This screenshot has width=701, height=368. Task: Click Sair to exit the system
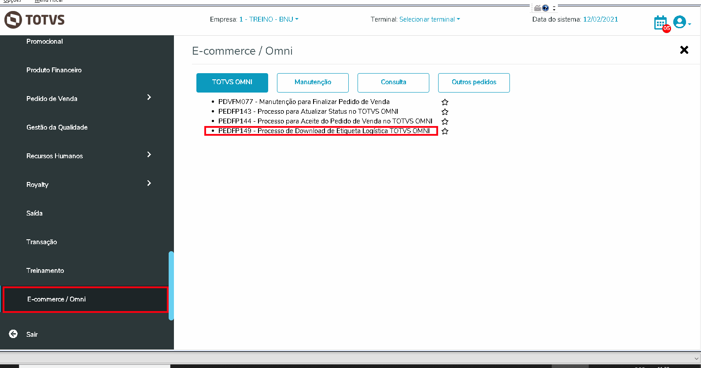tap(32, 335)
